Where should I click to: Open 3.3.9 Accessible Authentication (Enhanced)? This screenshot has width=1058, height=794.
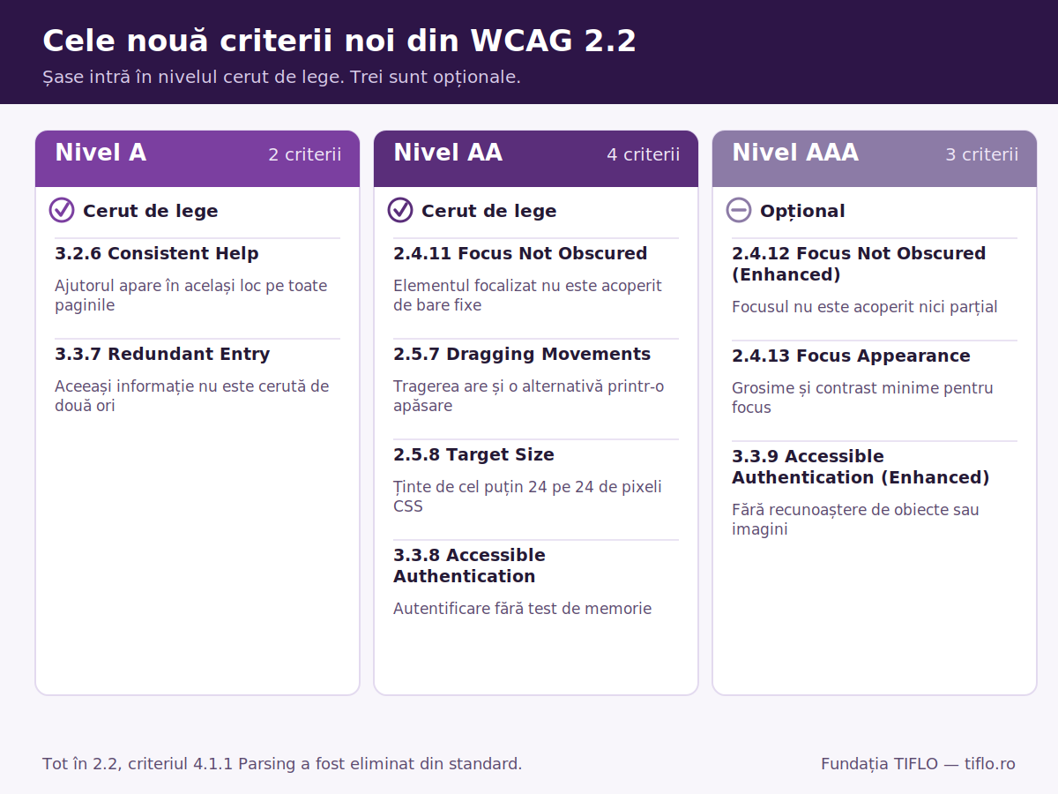[x=861, y=467]
